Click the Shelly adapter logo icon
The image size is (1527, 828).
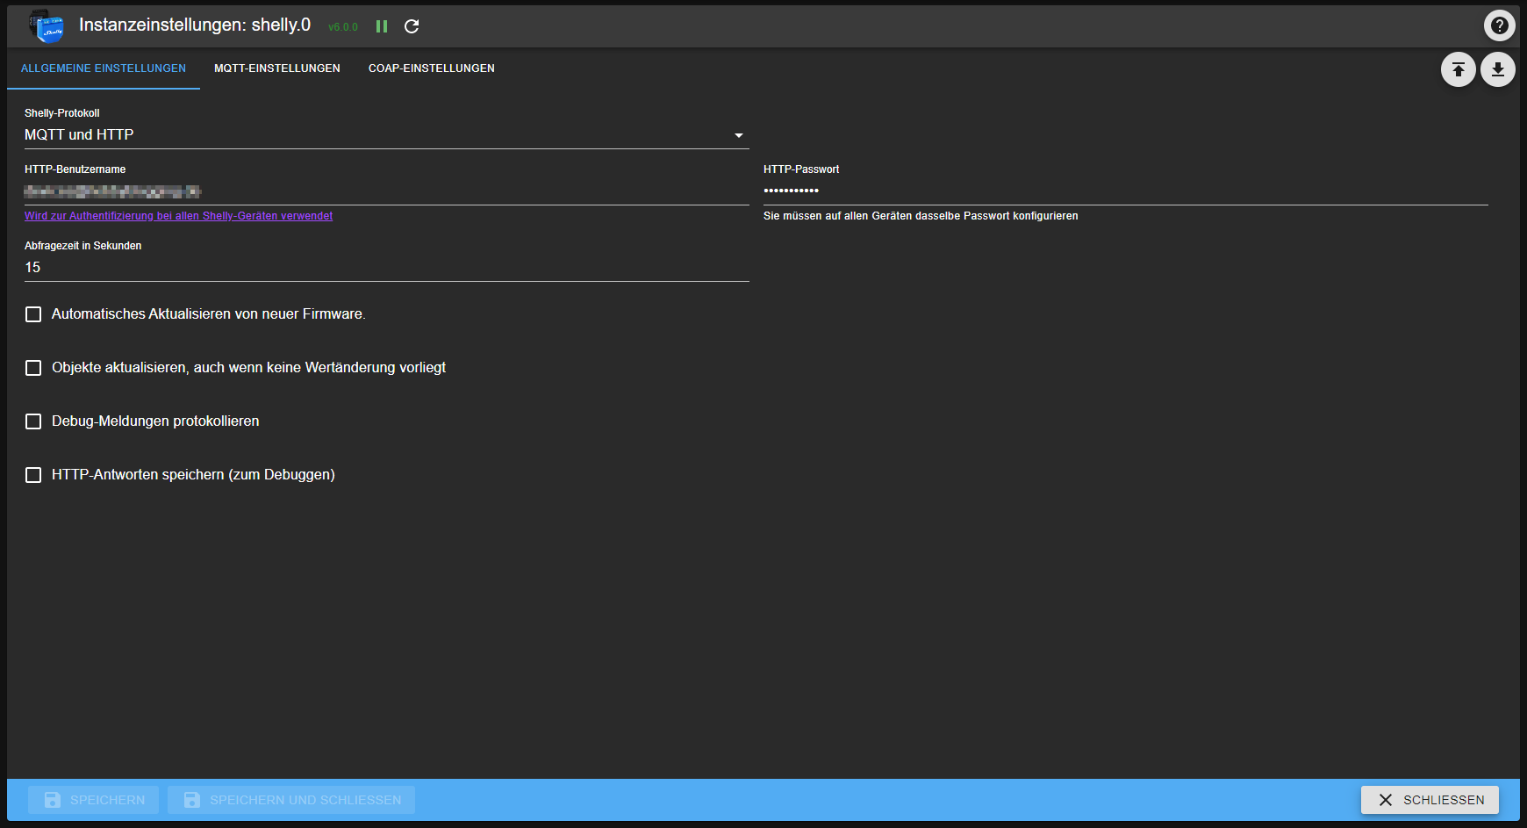pos(47,26)
